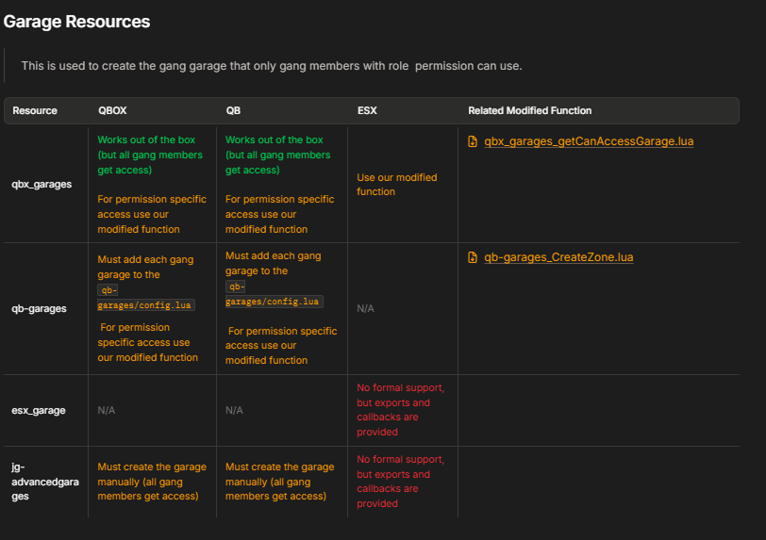Click QBOX qbx_garages 'For permission specific access' text
Image resolution: width=766 pixels, height=540 pixels.
(x=152, y=214)
